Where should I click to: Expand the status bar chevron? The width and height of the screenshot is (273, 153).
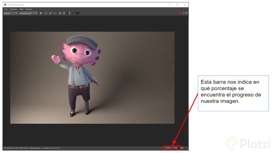click(x=186, y=148)
